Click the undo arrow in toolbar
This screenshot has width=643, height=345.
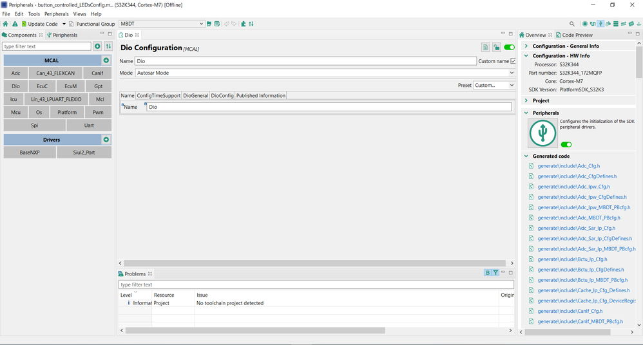[226, 24]
